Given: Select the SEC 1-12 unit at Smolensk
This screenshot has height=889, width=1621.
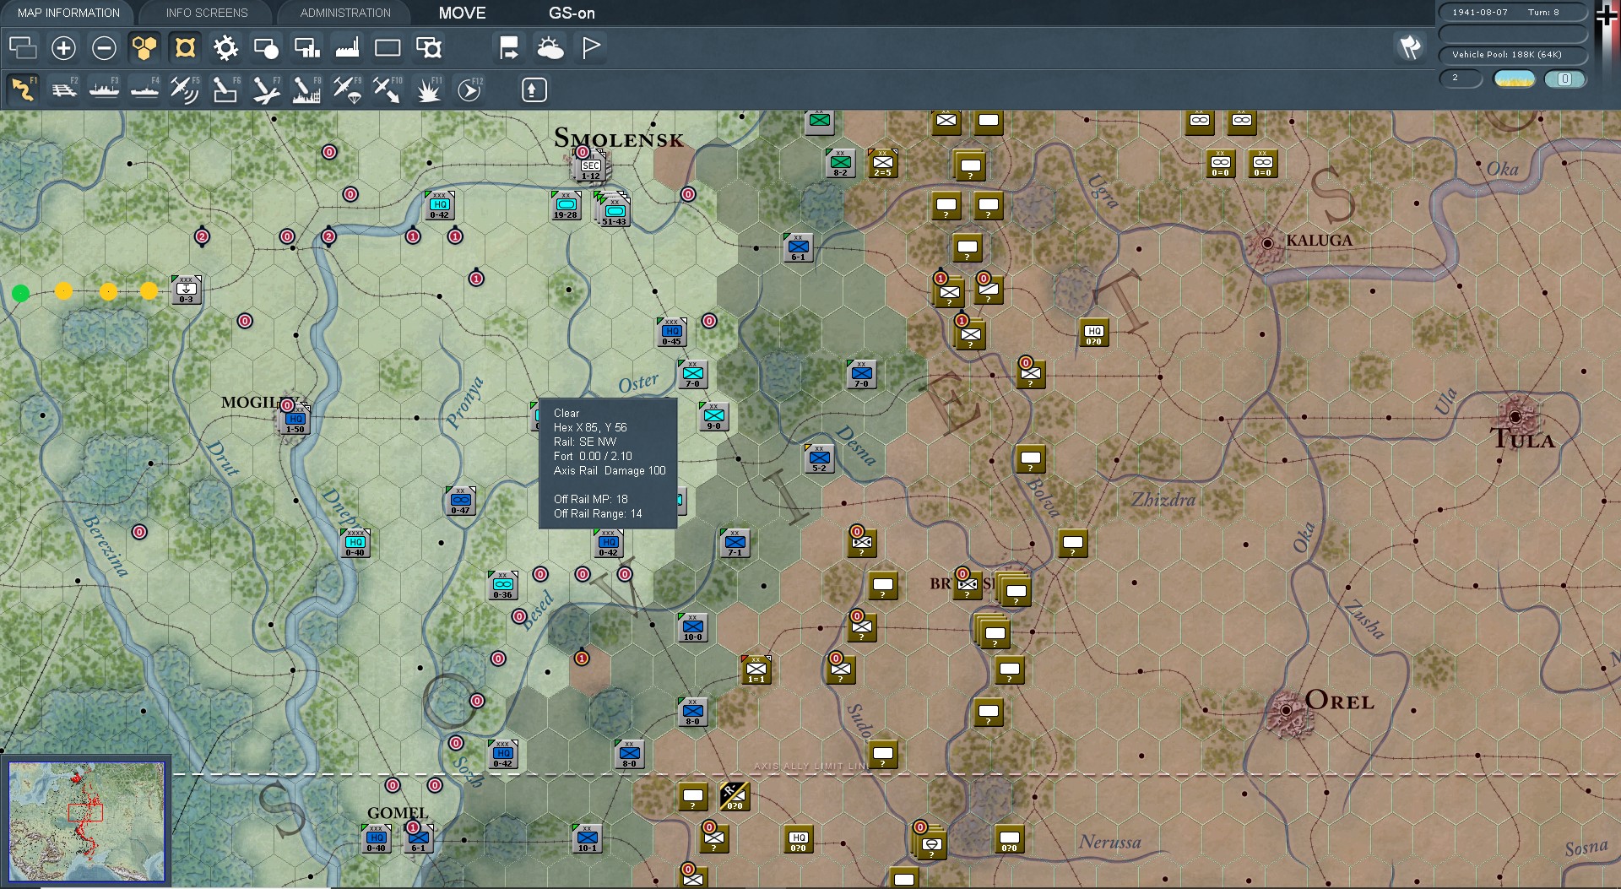Looking at the screenshot, I should pos(590,165).
